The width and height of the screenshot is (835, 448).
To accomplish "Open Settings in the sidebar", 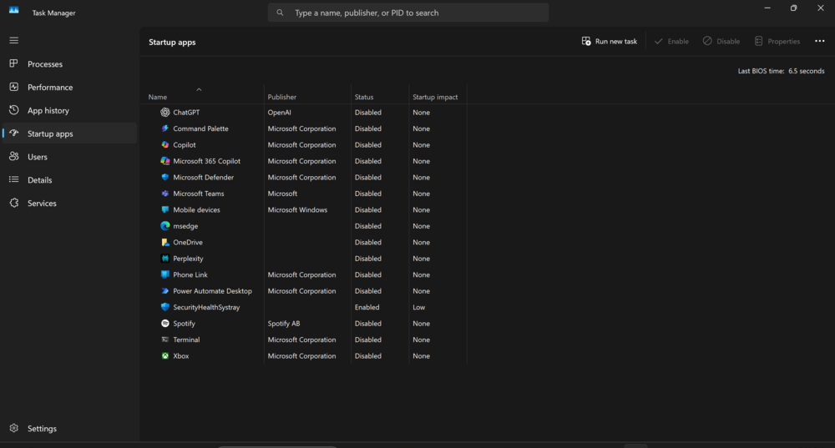I will point(70,428).
